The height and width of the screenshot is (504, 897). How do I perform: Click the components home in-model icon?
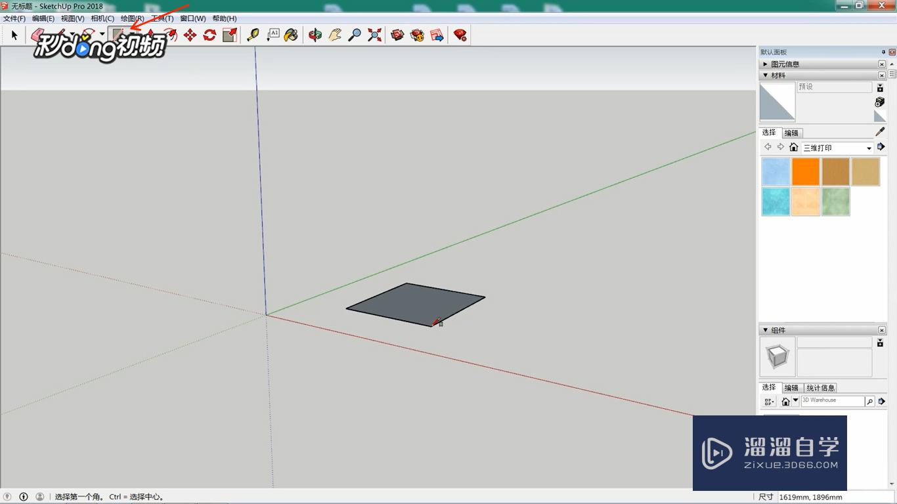[x=785, y=401]
